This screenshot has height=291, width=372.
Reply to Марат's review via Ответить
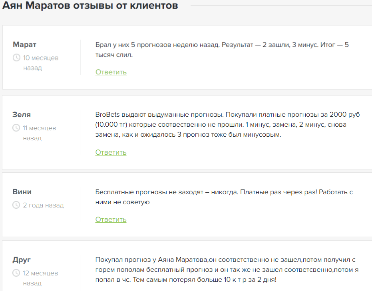(x=111, y=72)
